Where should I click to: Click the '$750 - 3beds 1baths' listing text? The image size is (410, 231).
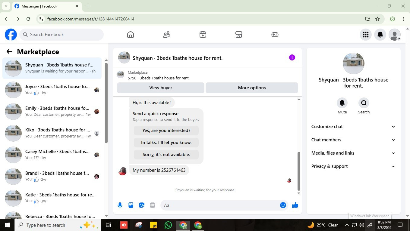point(159,78)
